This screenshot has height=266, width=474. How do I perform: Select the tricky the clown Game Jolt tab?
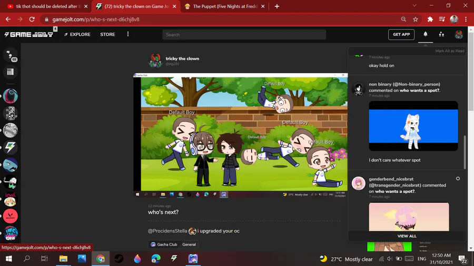135,6
